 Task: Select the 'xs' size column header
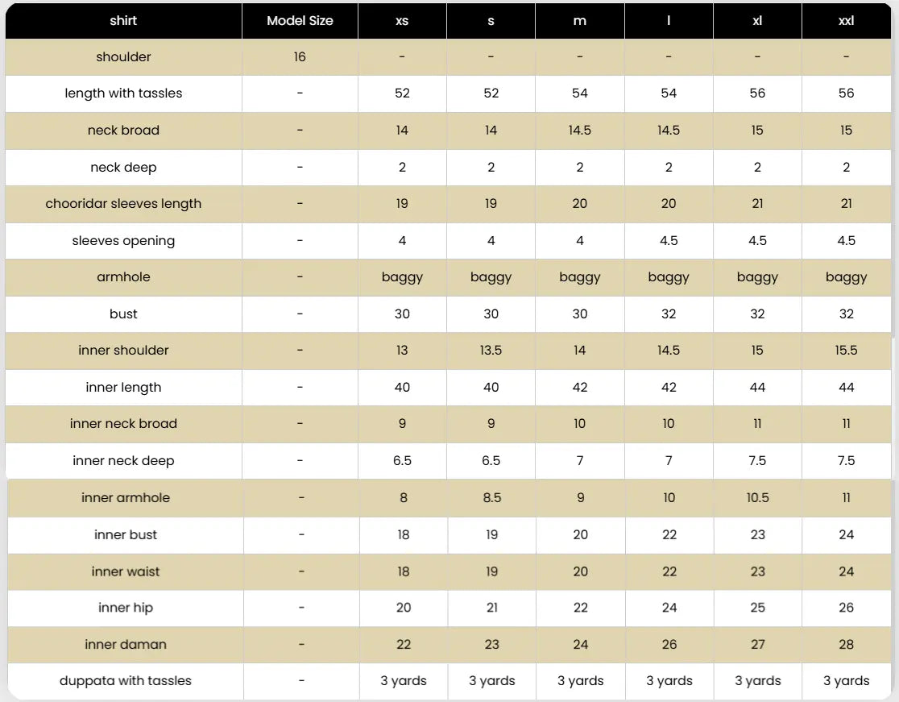tap(402, 21)
